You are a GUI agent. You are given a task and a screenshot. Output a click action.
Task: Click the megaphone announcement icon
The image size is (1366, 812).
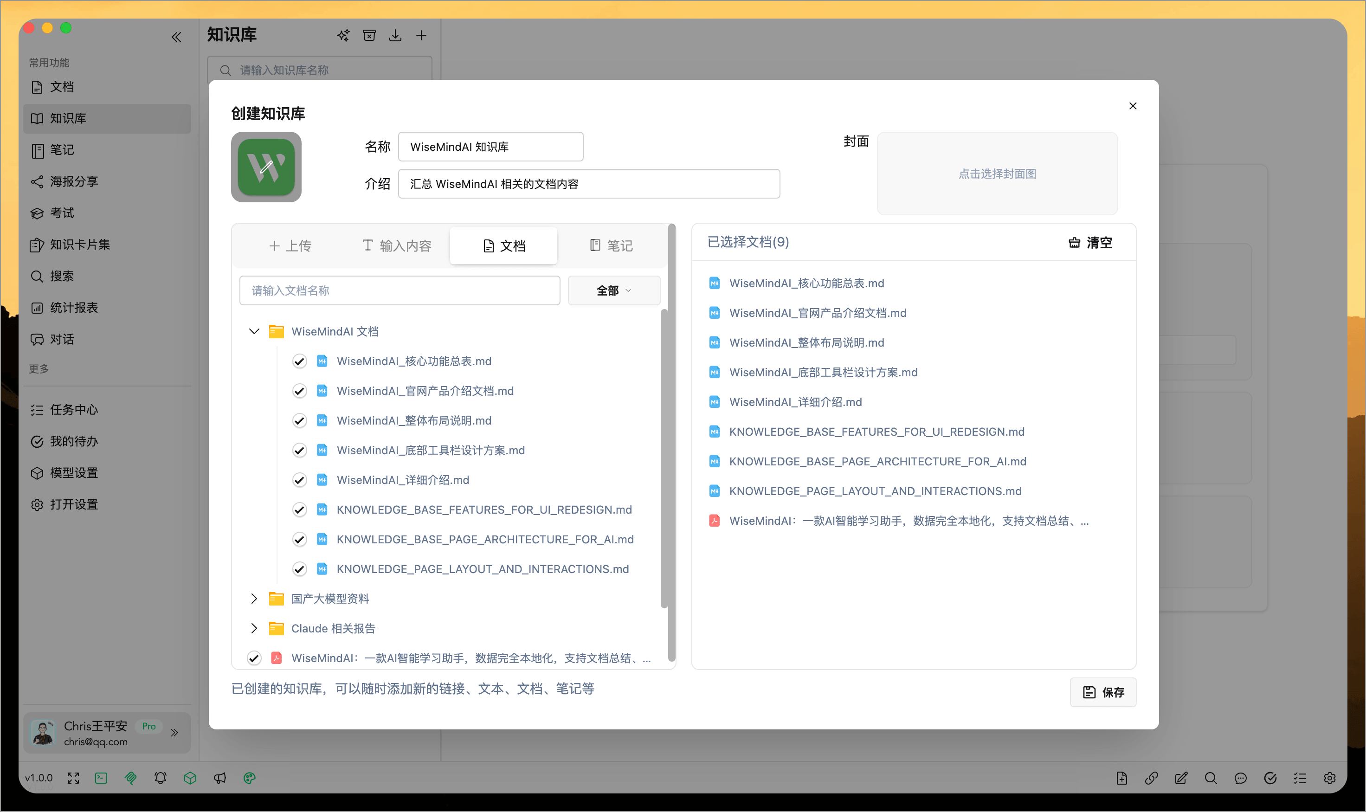click(220, 778)
